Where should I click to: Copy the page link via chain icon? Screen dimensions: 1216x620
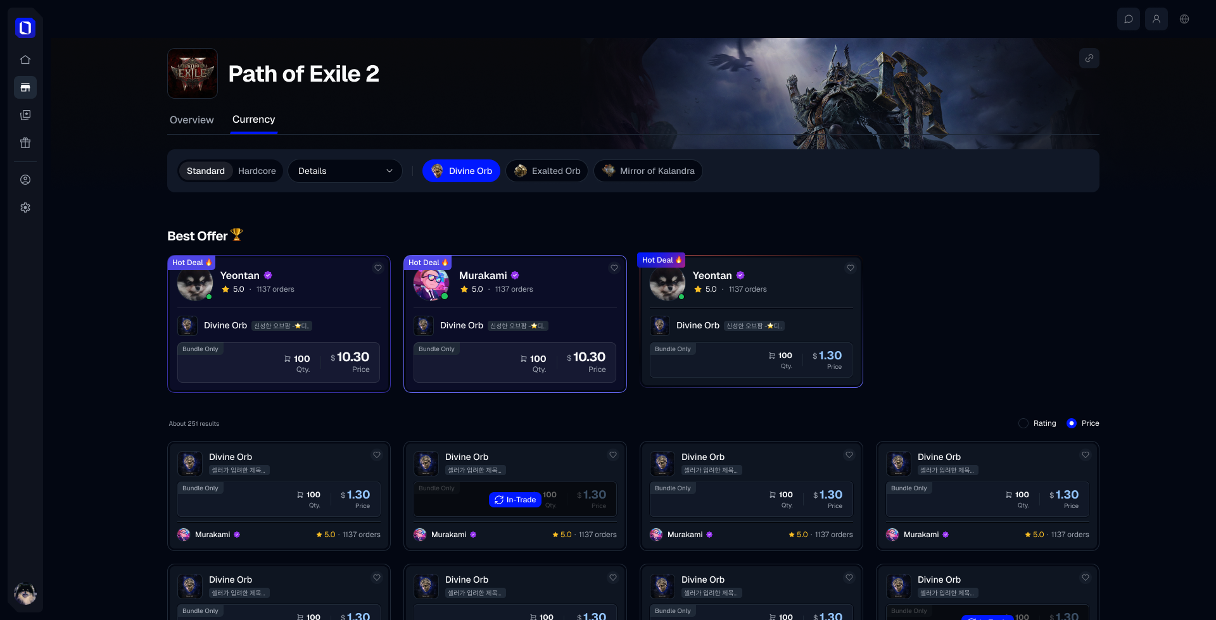coord(1089,58)
